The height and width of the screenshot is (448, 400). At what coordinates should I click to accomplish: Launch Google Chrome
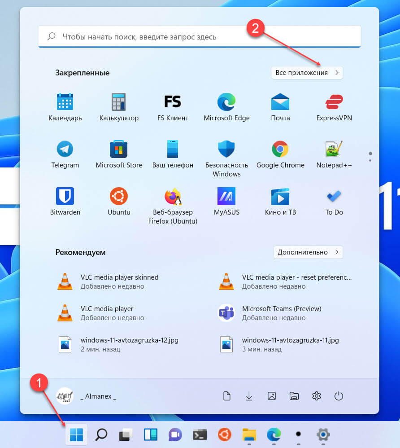280,154
